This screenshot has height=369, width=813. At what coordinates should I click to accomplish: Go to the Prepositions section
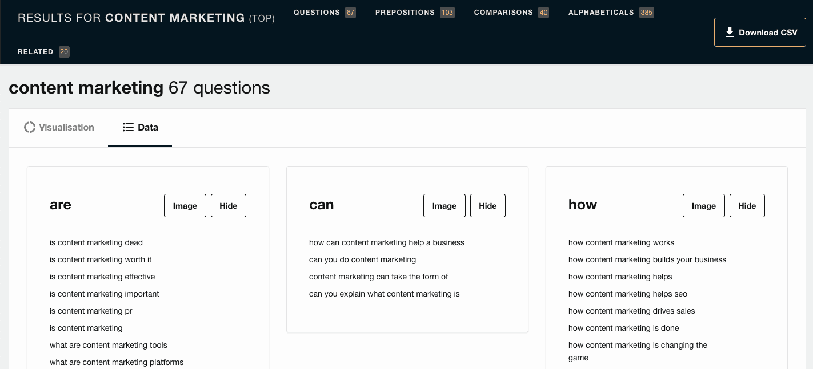click(x=405, y=13)
